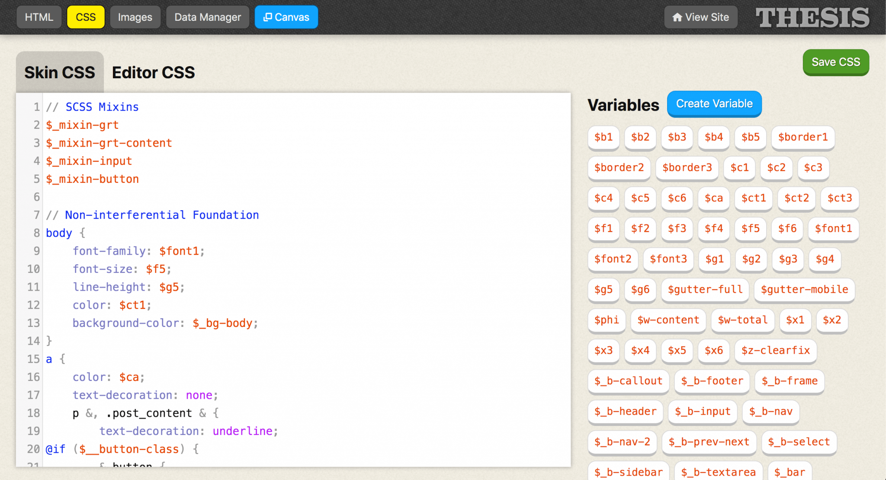Select the $_b-callout variable

pos(629,381)
